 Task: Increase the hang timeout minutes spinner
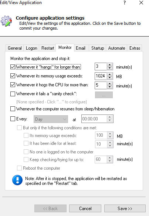109,65
